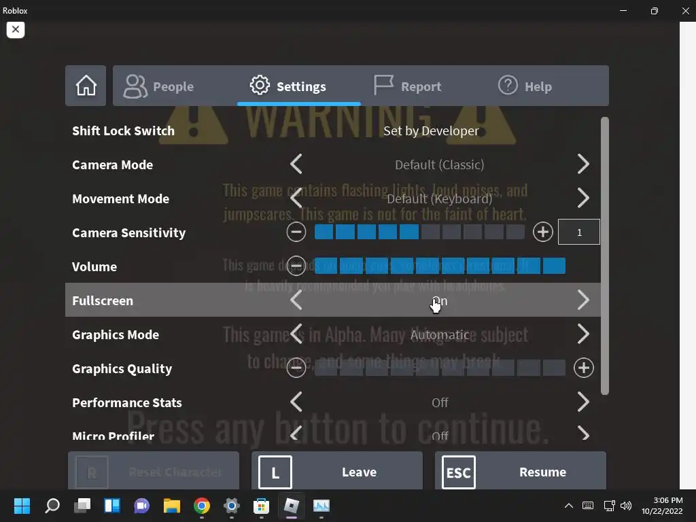The width and height of the screenshot is (696, 522).
Task: Lower Volume with the minus button
Action: (296, 266)
